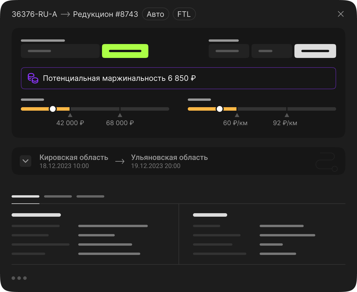Select the first tab under route
Image resolution: width=357 pixels, height=292 pixels.
click(25, 196)
